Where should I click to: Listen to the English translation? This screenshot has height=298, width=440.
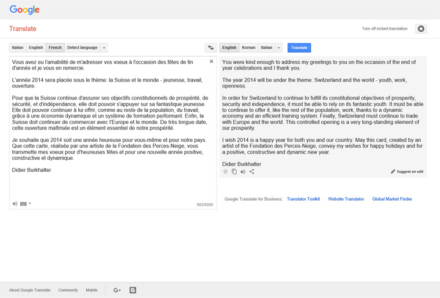coord(243,172)
